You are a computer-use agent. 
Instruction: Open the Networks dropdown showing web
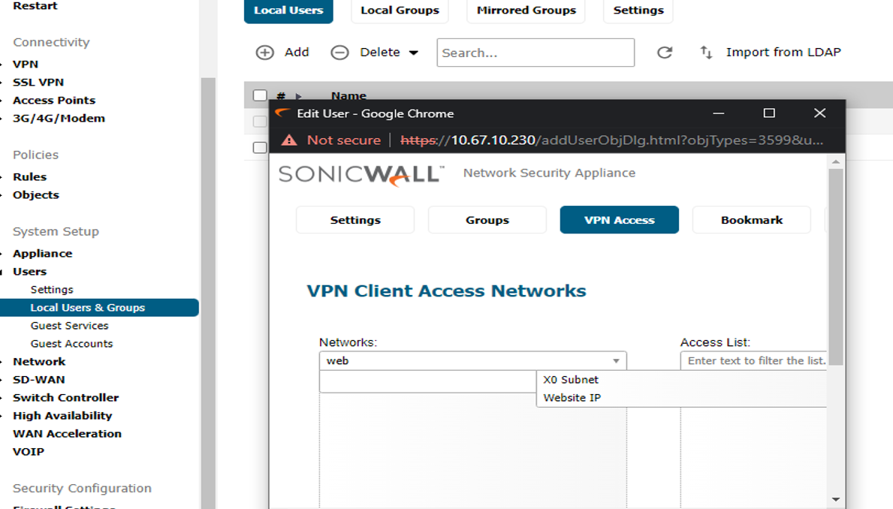(x=616, y=361)
